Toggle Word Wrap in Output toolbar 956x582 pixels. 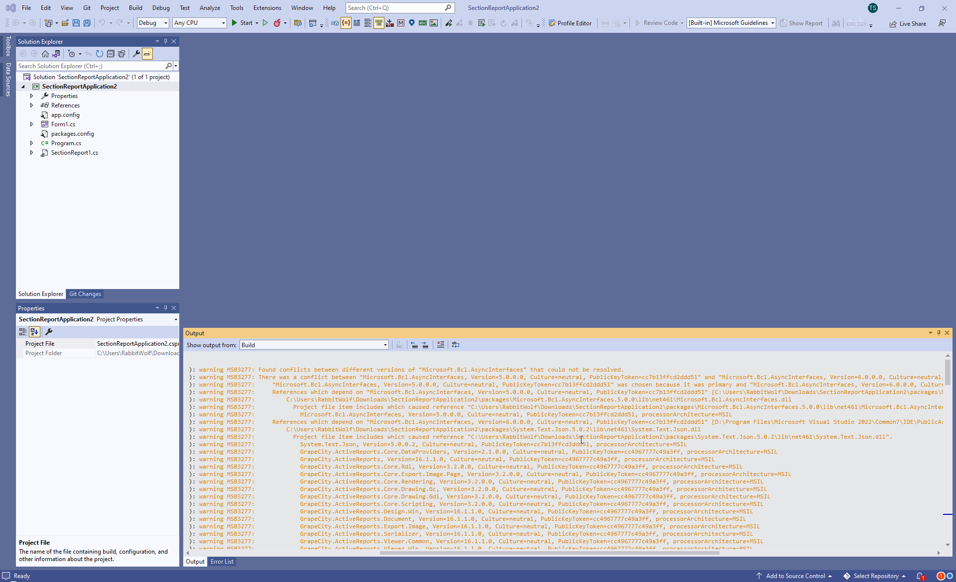click(x=456, y=345)
